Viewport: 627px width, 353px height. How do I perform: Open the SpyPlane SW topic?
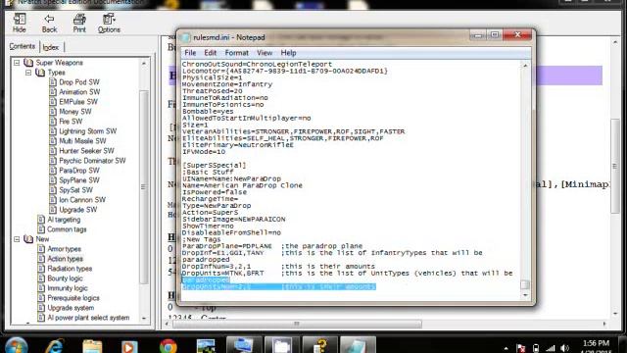(x=79, y=180)
